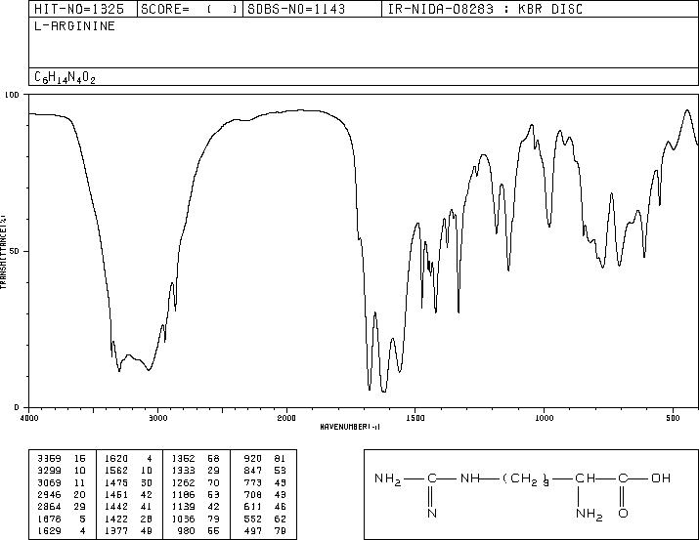Click the 1500 wavenumber axis tick label
The image size is (699, 540).
click(415, 418)
